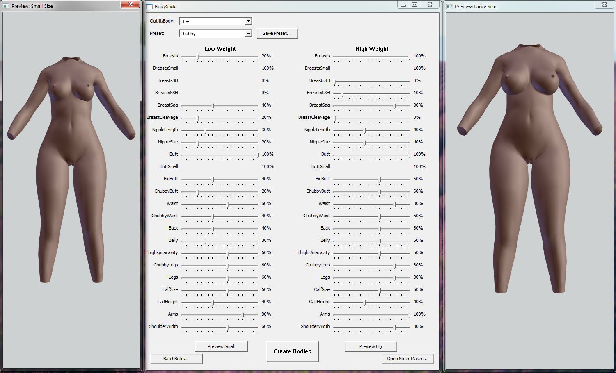
Task: Click the High Weight ChubbyWaist slider
Action: (371, 218)
